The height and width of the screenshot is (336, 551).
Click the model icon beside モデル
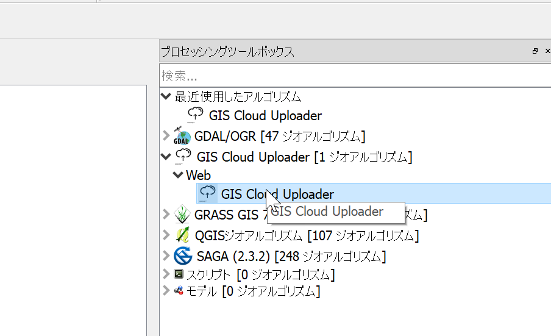[179, 291]
